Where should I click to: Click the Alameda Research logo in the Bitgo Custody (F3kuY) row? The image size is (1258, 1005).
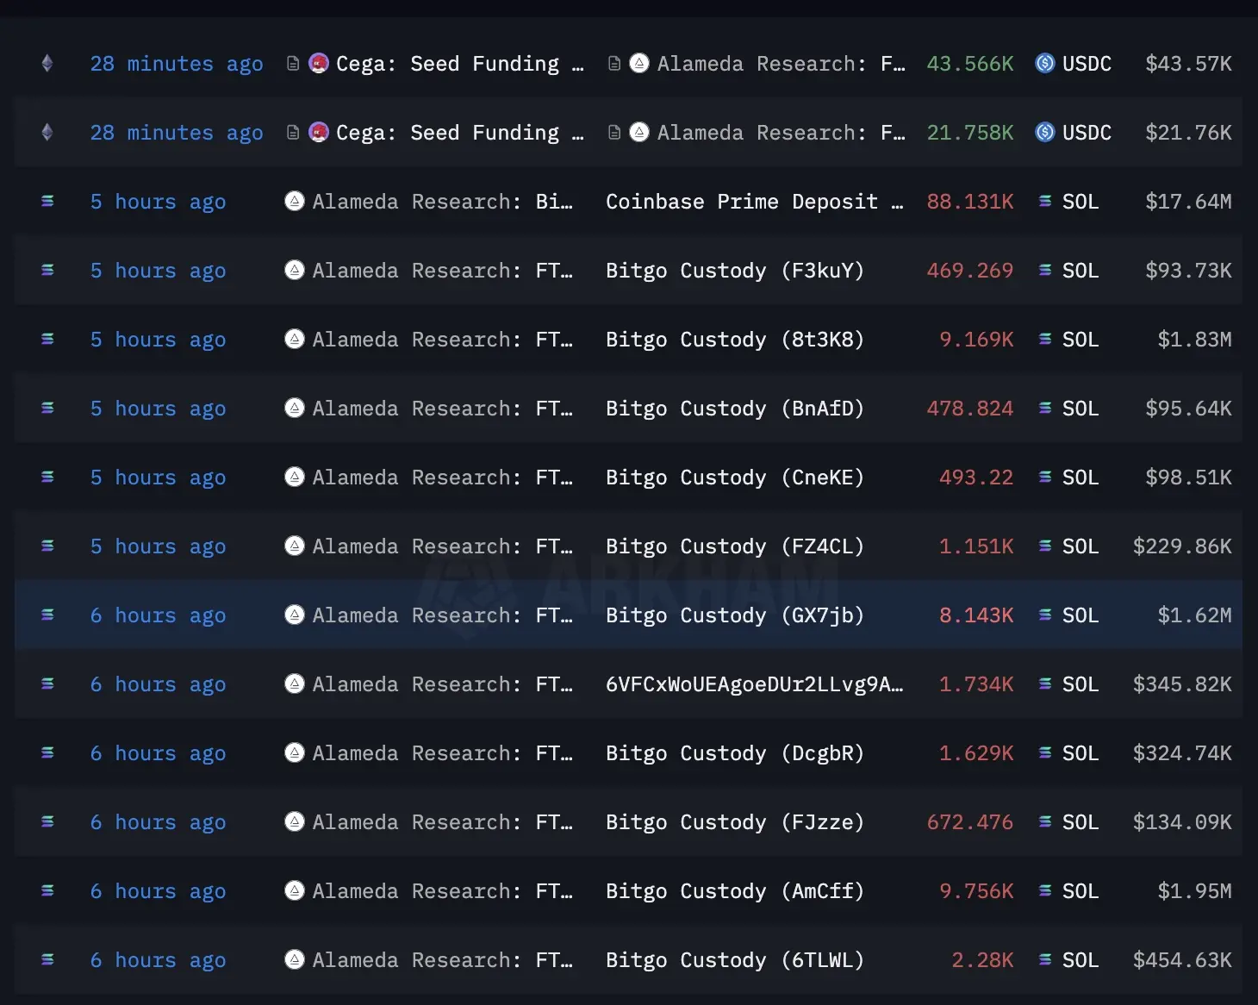(x=295, y=270)
